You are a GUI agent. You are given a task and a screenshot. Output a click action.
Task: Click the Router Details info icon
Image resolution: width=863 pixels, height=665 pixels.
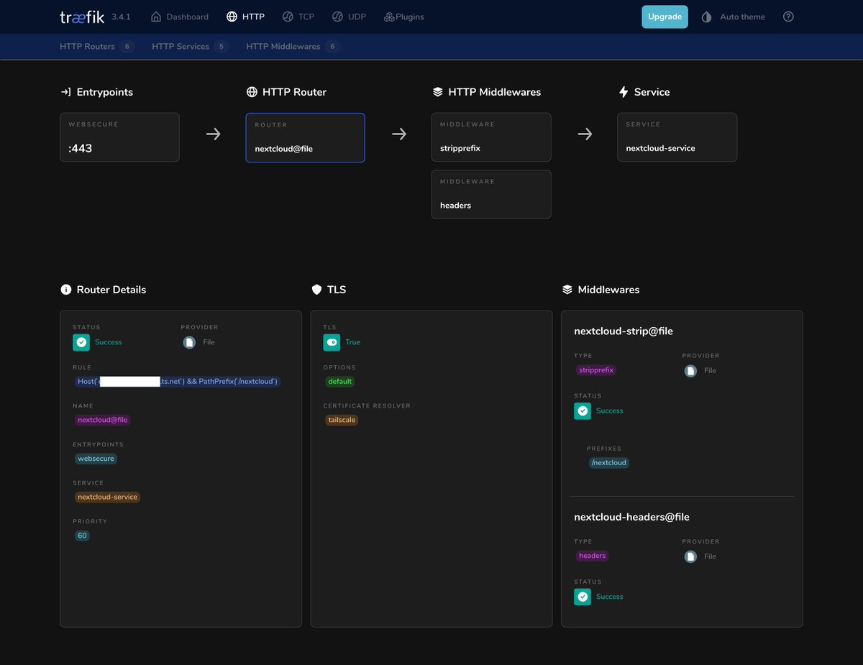[65, 290]
